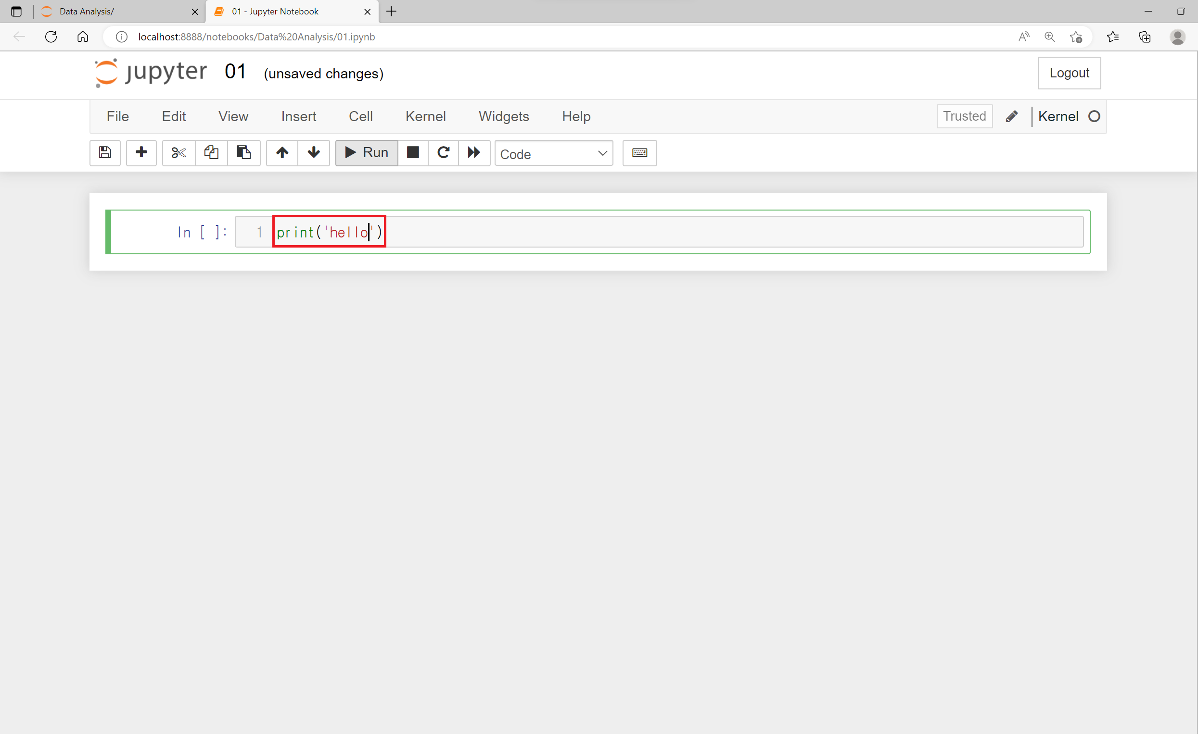Toggle the Trusted notebook indicator
This screenshot has width=1198, height=734.
pyautogui.click(x=964, y=116)
